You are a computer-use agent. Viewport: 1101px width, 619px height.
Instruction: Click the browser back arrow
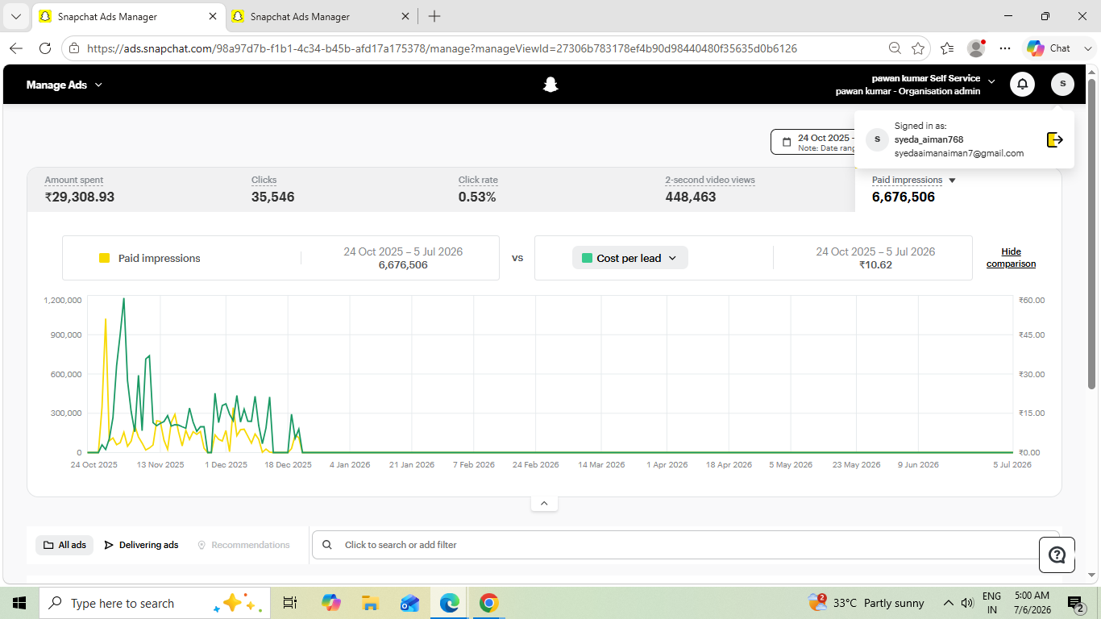click(x=16, y=48)
